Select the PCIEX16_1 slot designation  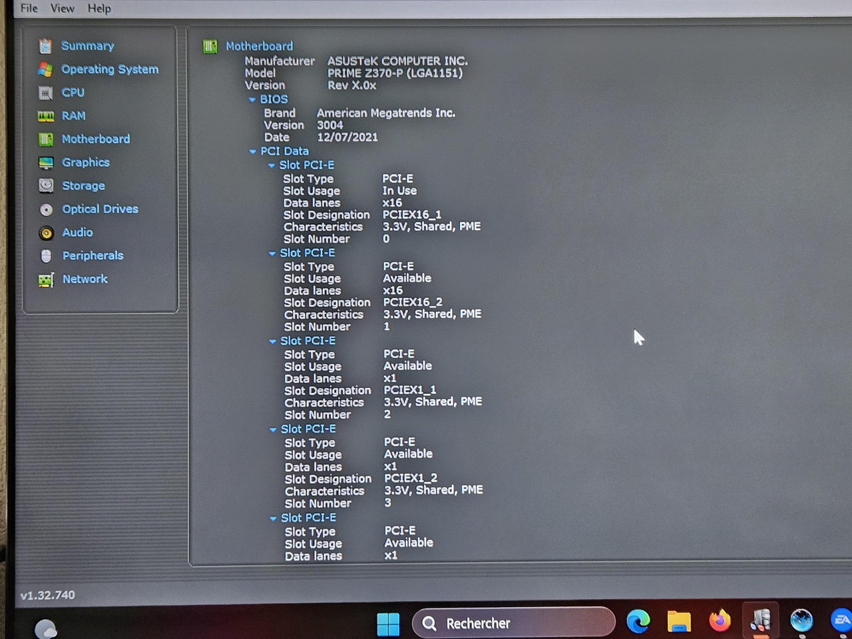tap(412, 214)
